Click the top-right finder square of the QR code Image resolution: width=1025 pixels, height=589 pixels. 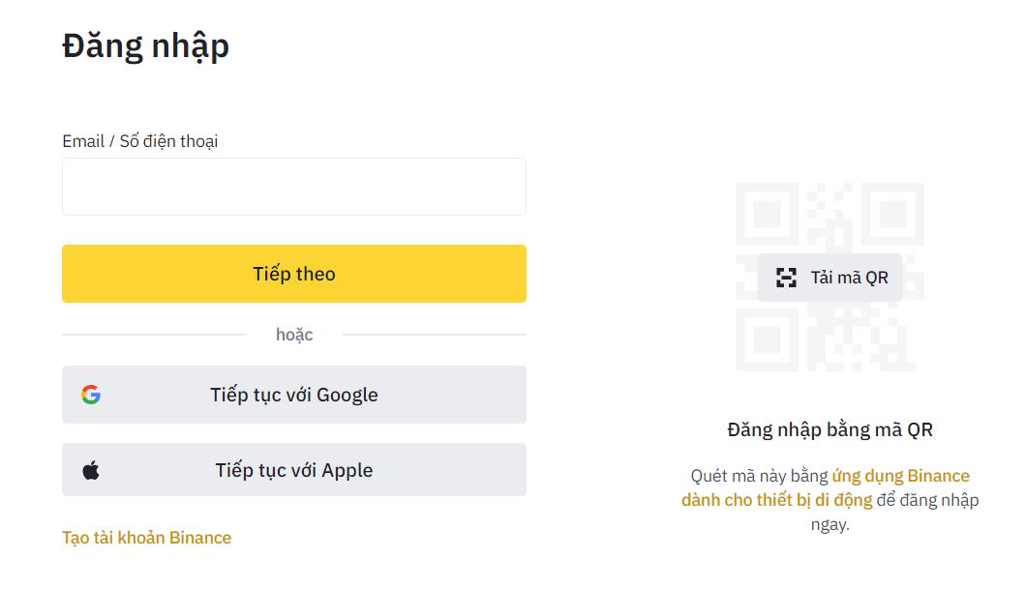(x=892, y=213)
